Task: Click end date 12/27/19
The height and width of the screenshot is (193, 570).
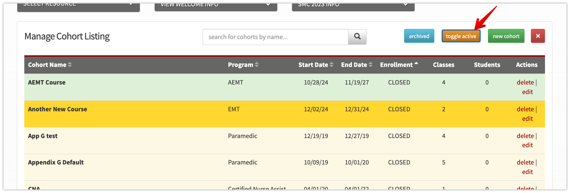Action: tap(357, 136)
